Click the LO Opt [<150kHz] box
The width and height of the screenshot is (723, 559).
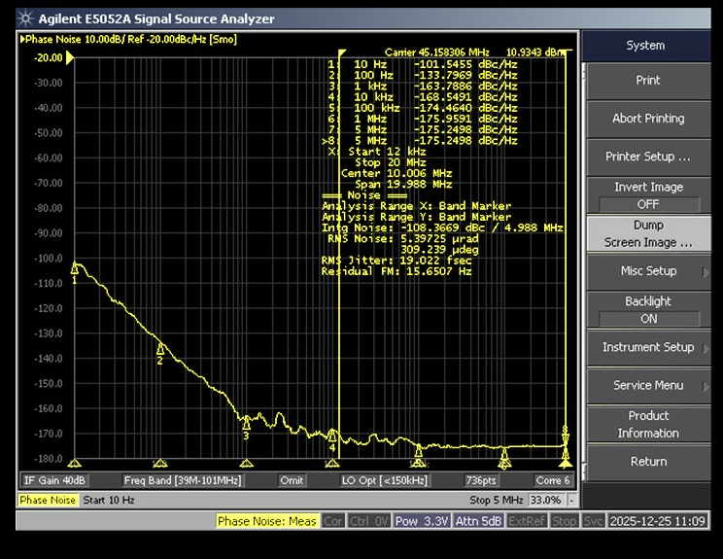click(x=384, y=480)
